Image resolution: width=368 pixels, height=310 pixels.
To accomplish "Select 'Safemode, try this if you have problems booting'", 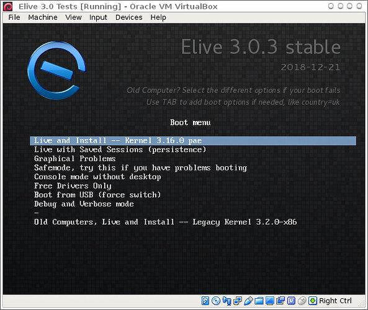I will [140, 168].
